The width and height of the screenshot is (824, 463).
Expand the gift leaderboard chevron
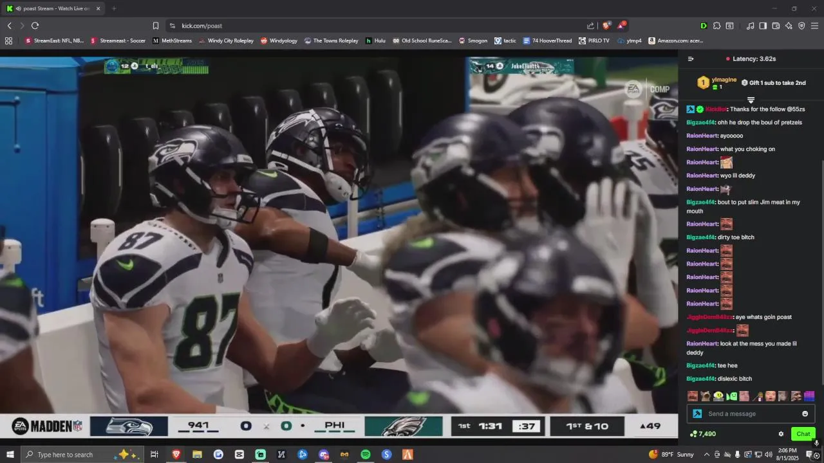click(751, 100)
